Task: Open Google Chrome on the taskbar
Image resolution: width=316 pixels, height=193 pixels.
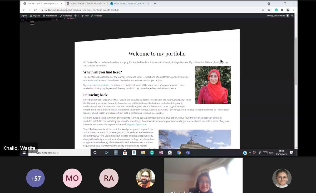Action: 179,153
